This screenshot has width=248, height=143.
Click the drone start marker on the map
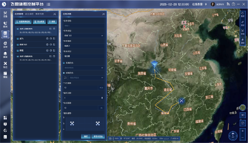pyautogui.click(x=154, y=65)
